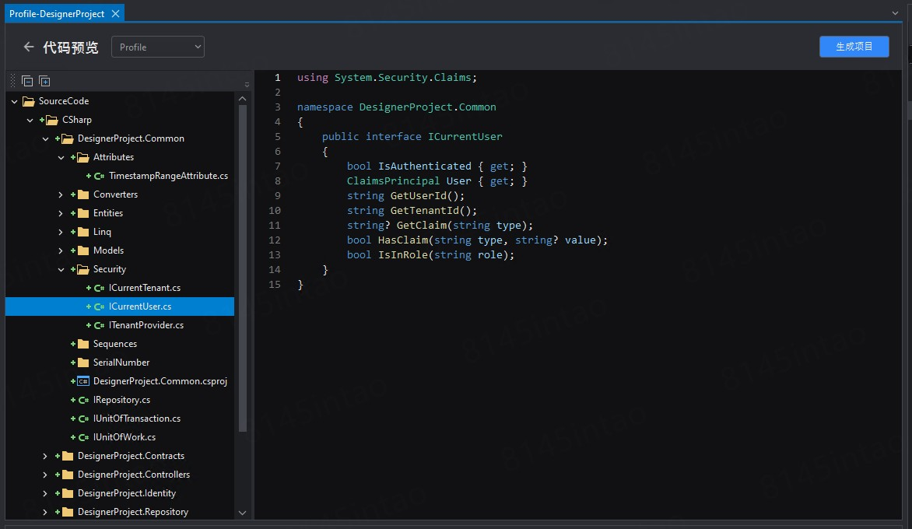Screen dimensions: 912x529
Task: Open the Profile dropdown
Action: pyautogui.click(x=158, y=47)
